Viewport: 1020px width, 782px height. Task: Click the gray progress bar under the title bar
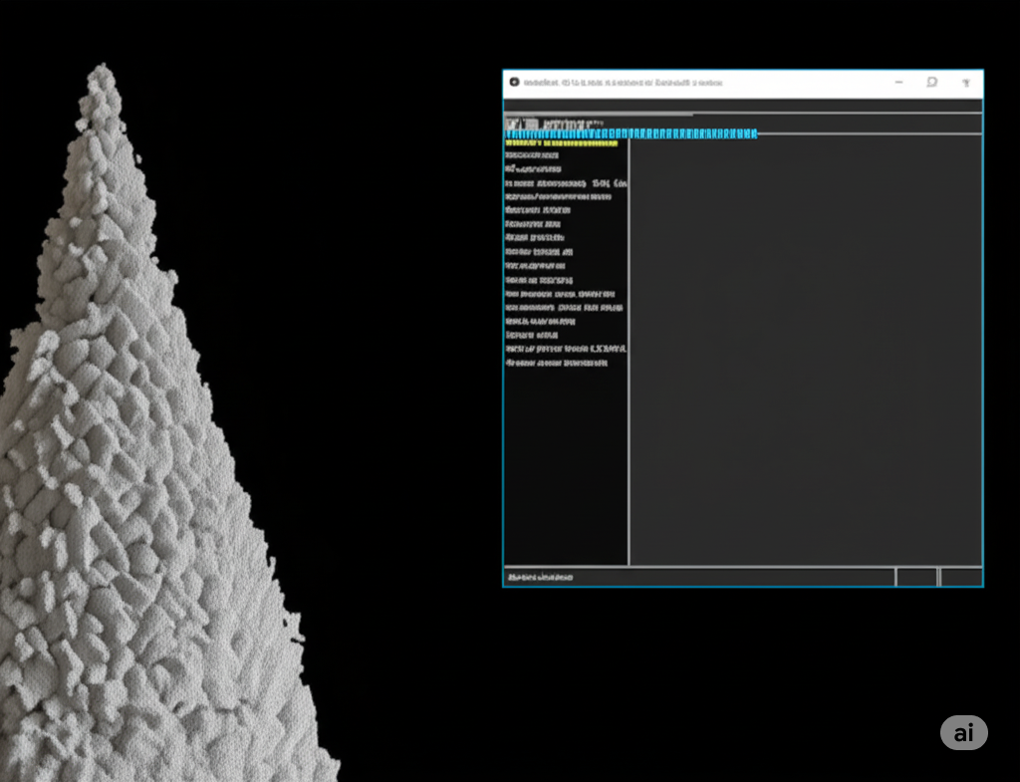pos(599,114)
